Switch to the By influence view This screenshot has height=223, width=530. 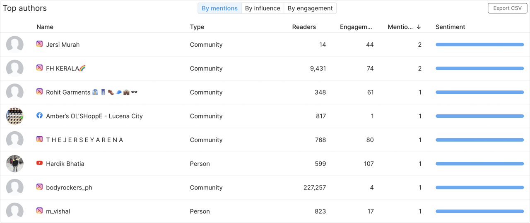[263, 8]
